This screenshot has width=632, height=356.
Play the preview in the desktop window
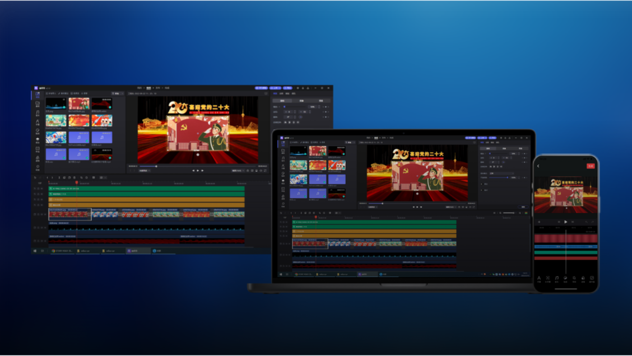point(197,171)
